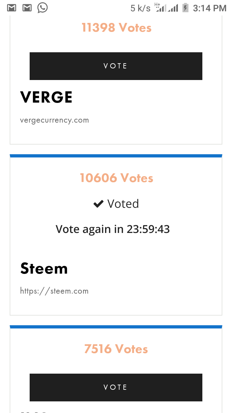Tap the Voted status label
Screen dimensions: 232x413
click(123, 204)
